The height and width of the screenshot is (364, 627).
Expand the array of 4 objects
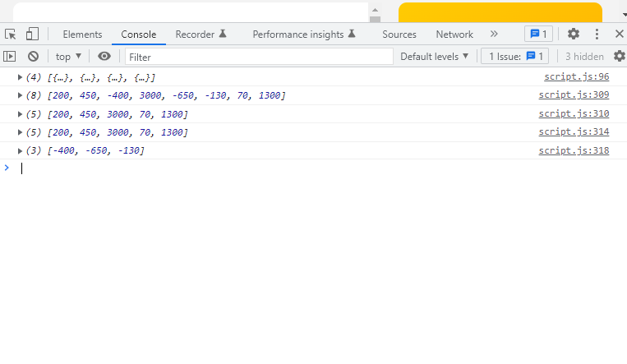(20, 77)
